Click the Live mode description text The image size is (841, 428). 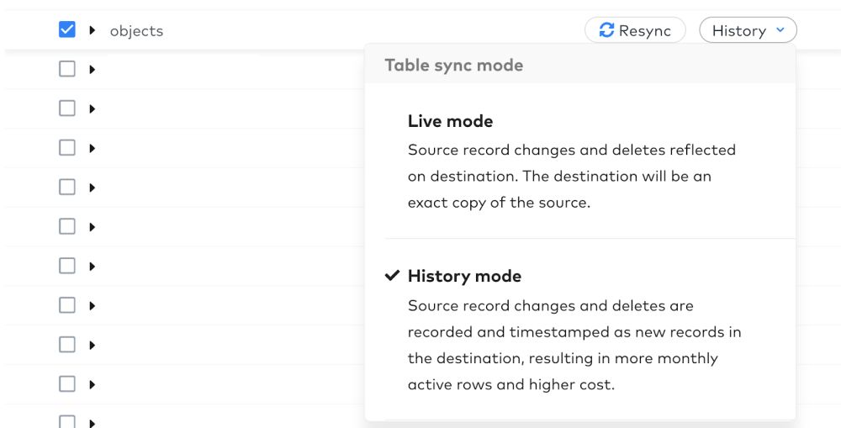pos(571,177)
